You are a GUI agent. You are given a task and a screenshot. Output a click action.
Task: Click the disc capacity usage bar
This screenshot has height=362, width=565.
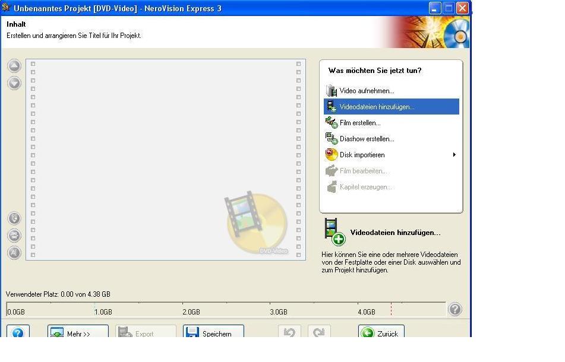226,309
